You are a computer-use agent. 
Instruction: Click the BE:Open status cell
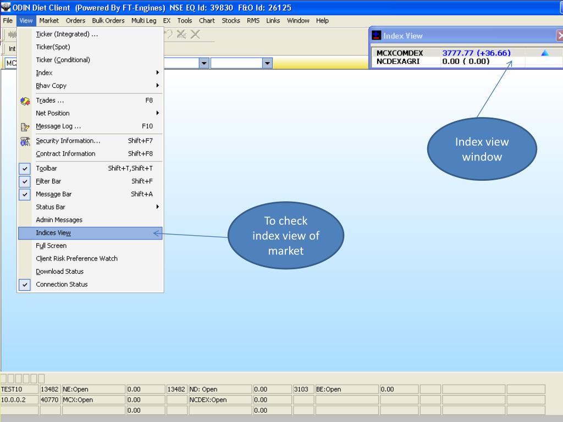[347, 390]
